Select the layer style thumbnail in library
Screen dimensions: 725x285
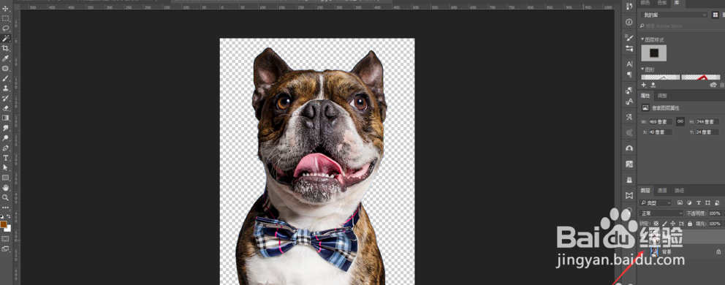coord(654,53)
